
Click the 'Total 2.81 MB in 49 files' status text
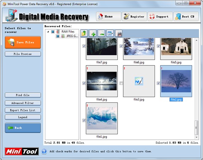pos(64,143)
